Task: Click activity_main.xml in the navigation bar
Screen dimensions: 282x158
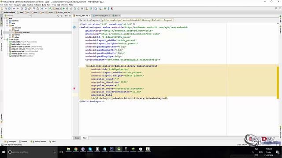Action: coord(63,12)
